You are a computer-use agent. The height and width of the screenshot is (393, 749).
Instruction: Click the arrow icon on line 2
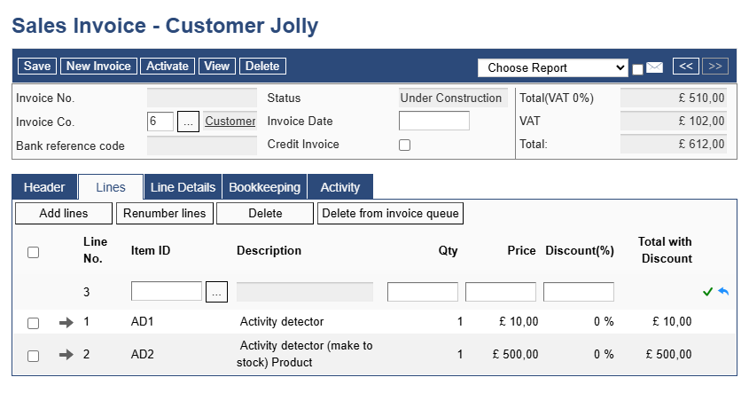66,354
